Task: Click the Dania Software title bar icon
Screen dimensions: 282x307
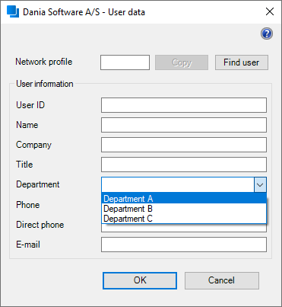Action: (13, 11)
